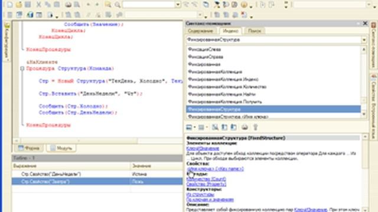The image size is (378, 212).
Task: Click the Cut scissors icon
Action: pyautogui.click(x=38, y=4)
